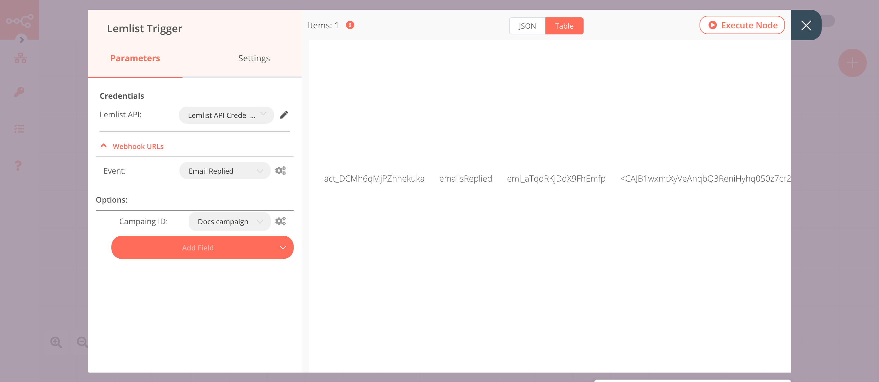Expand the Add Field options

[x=202, y=248]
